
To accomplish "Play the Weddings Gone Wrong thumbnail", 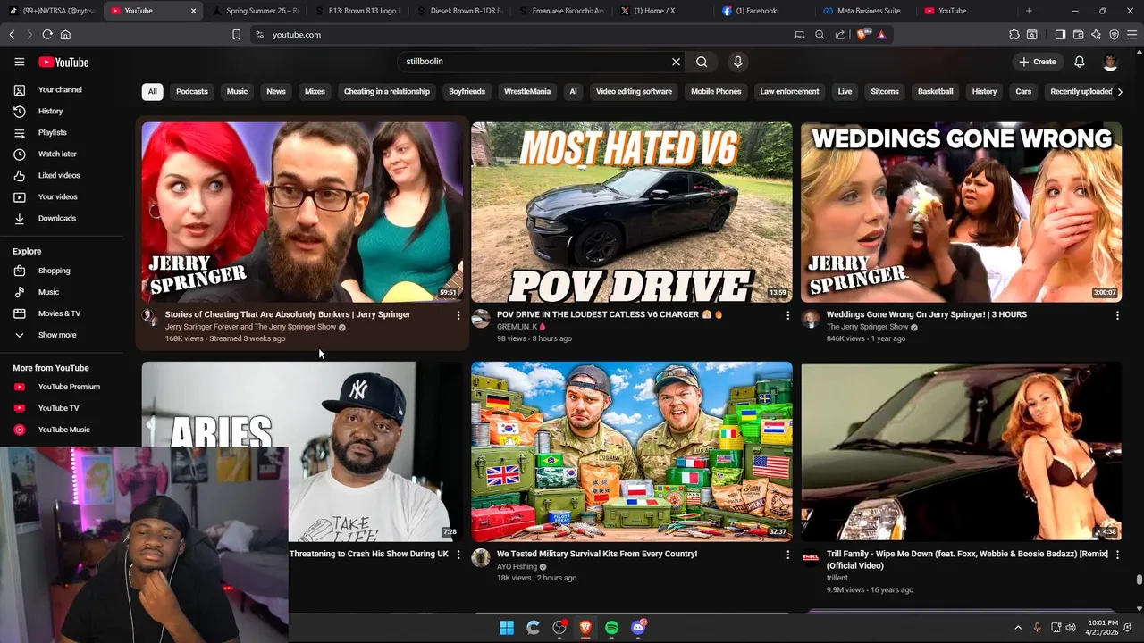I will pyautogui.click(x=961, y=212).
